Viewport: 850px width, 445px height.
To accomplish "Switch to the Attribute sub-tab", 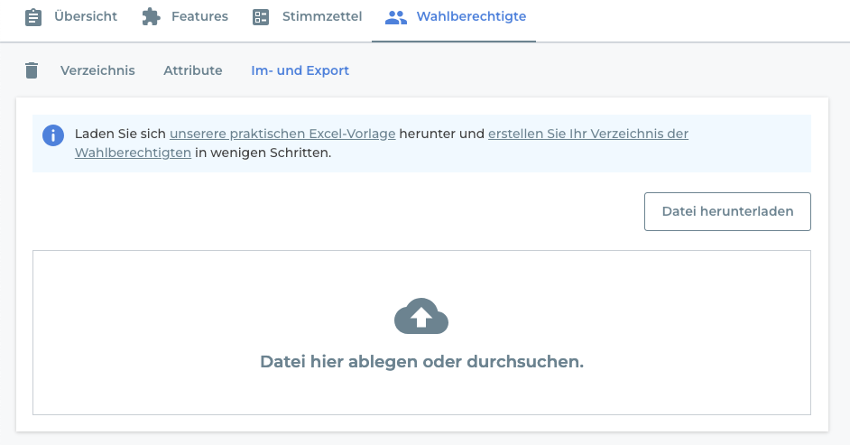I will (x=193, y=70).
